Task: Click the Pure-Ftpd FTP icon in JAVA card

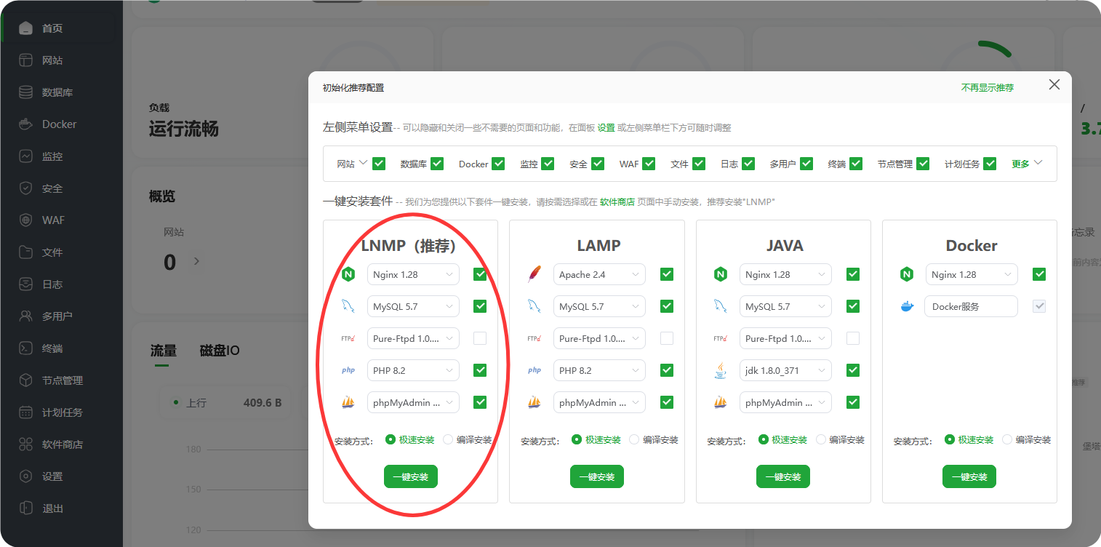Action: click(x=721, y=338)
